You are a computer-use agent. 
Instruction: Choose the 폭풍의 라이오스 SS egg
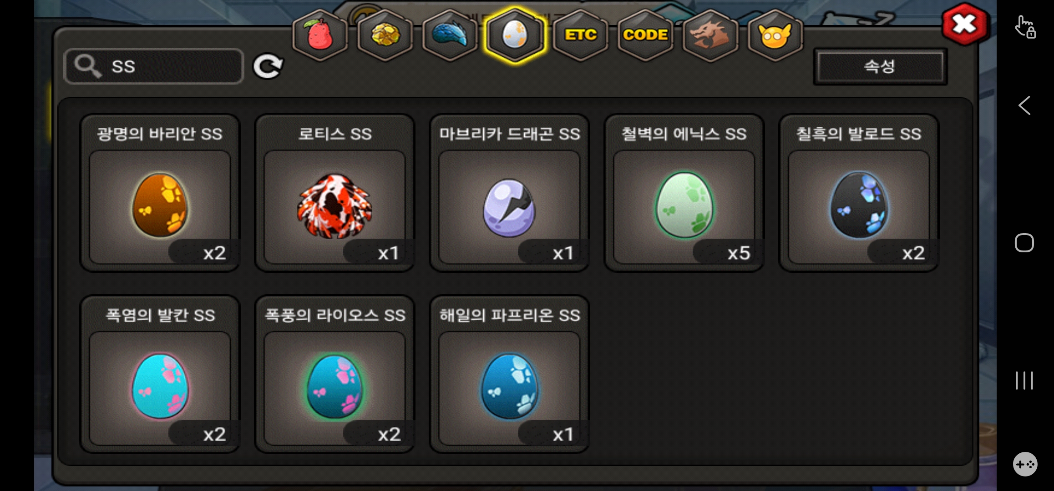(334, 374)
